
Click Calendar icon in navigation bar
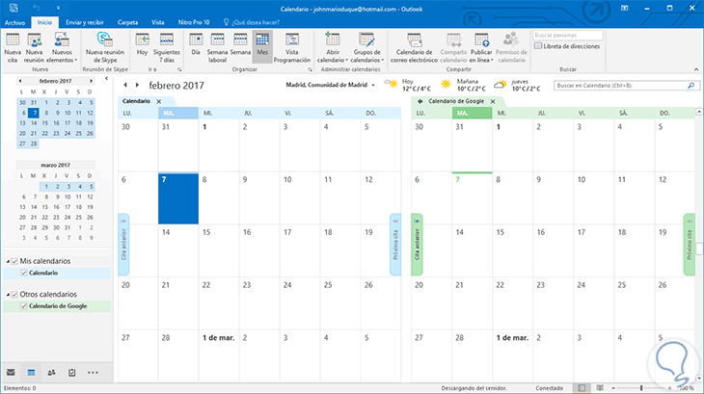tap(31, 373)
